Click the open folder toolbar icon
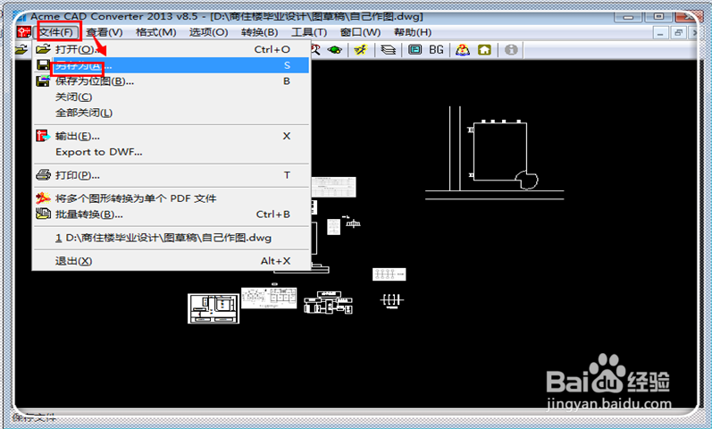 pyautogui.click(x=21, y=49)
